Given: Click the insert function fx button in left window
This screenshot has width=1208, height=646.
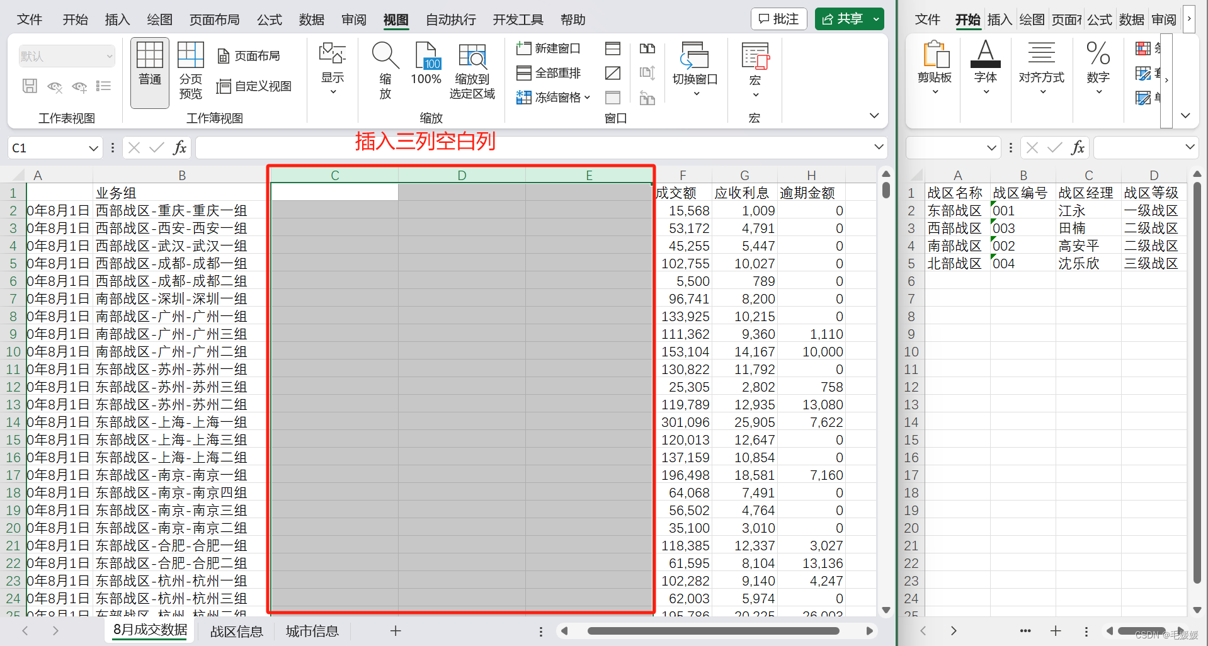Looking at the screenshot, I should tap(180, 147).
